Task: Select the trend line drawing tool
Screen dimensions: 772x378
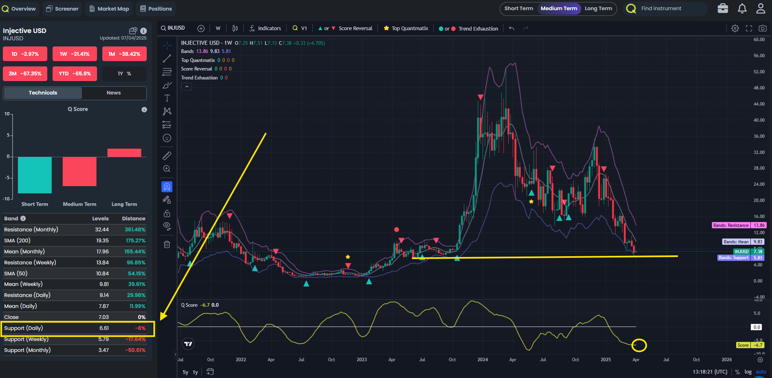Action: click(x=167, y=59)
